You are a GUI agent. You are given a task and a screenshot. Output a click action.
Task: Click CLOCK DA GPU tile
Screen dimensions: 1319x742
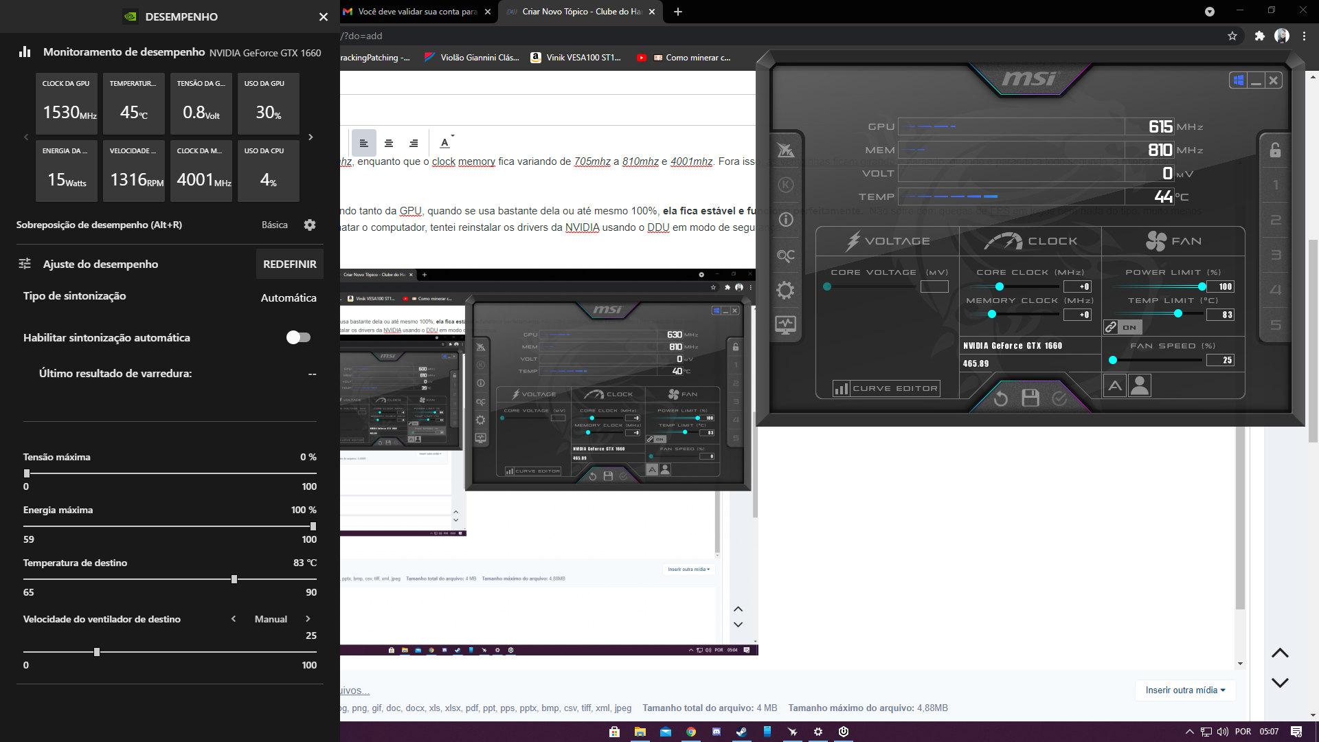tap(67, 103)
